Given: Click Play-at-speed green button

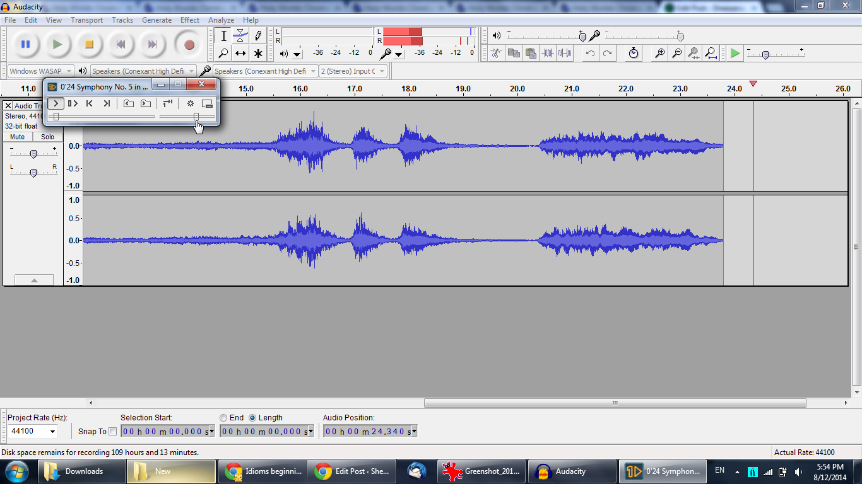Looking at the screenshot, I should pyautogui.click(x=735, y=53).
